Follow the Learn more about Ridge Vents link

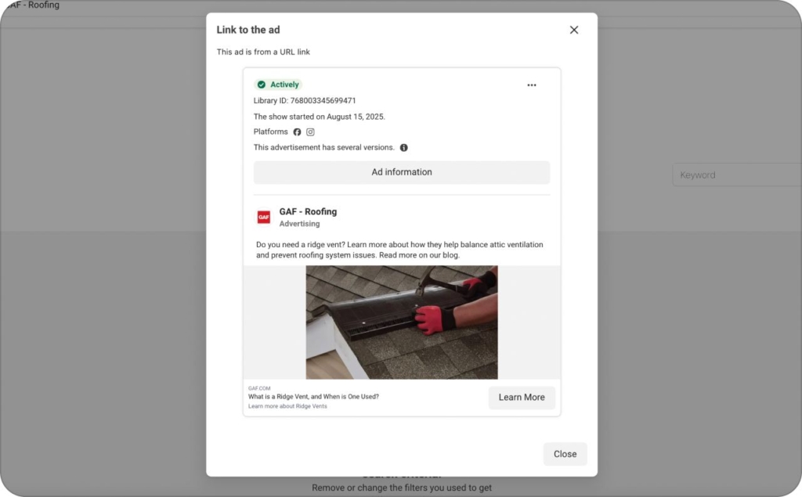click(x=286, y=406)
